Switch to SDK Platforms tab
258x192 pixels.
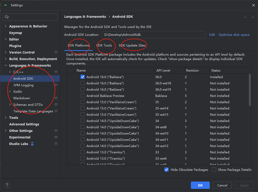[78, 45]
